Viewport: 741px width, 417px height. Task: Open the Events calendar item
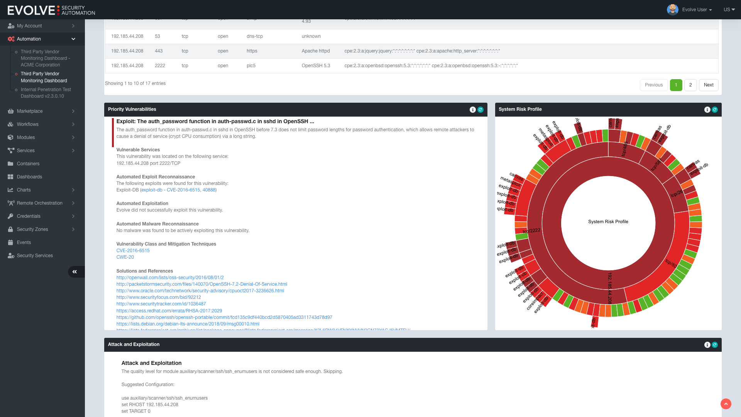click(24, 242)
